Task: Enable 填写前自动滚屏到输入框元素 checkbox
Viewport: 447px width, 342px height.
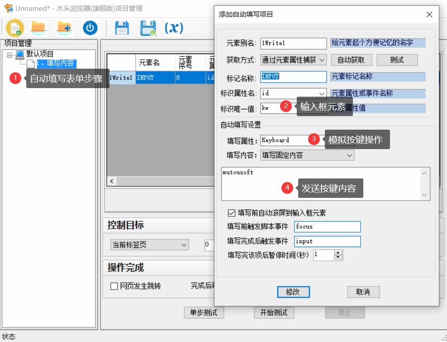Action: coord(232,212)
